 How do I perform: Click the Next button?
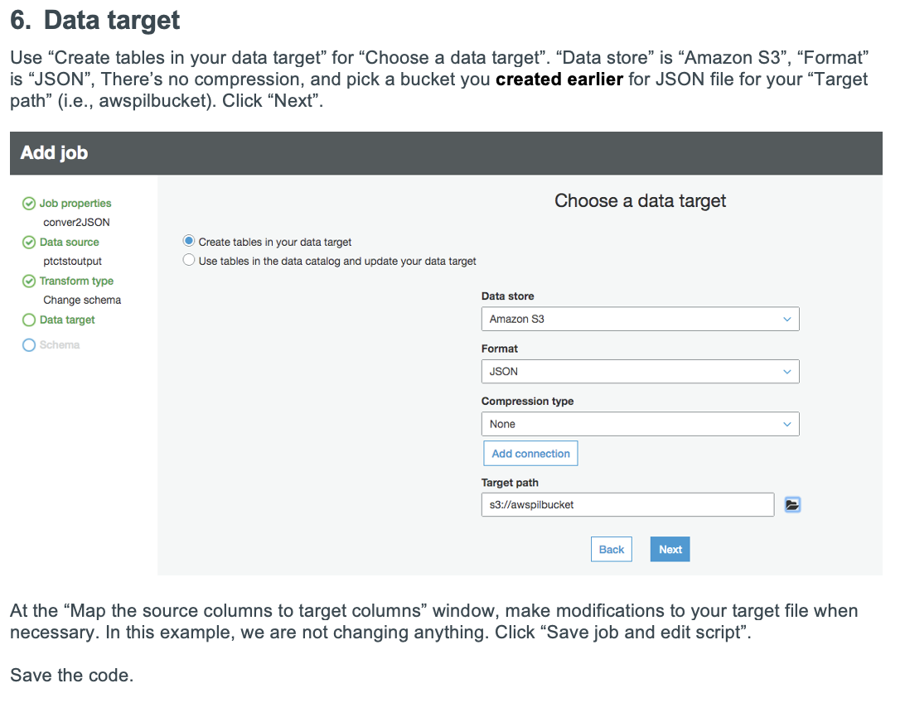point(670,550)
